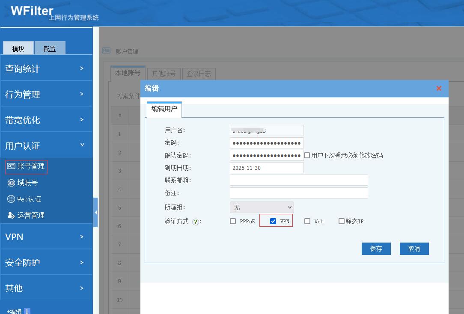
Task: Click the 账号管理 sidebar icon
Action: point(11,166)
